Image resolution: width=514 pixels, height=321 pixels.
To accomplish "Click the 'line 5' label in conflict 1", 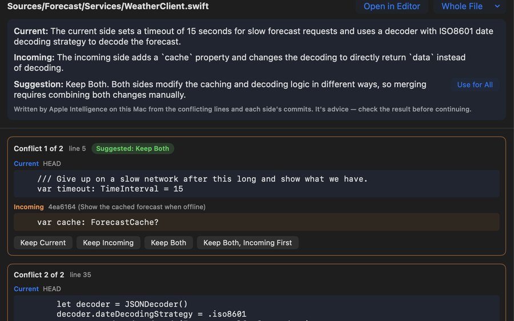I will tap(77, 149).
